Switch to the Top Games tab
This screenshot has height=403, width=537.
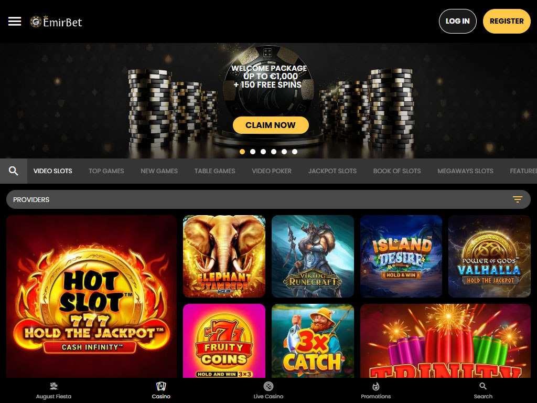pos(106,171)
